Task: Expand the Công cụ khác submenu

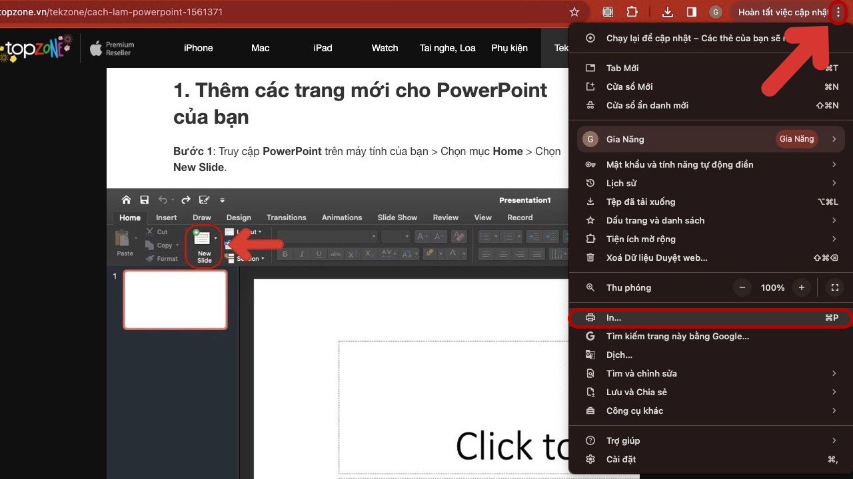Action: (x=711, y=410)
